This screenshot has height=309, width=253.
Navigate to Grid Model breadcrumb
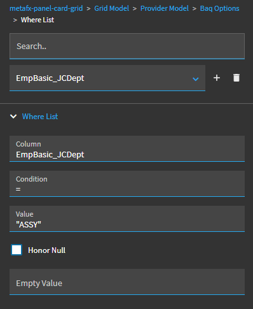pos(111,8)
